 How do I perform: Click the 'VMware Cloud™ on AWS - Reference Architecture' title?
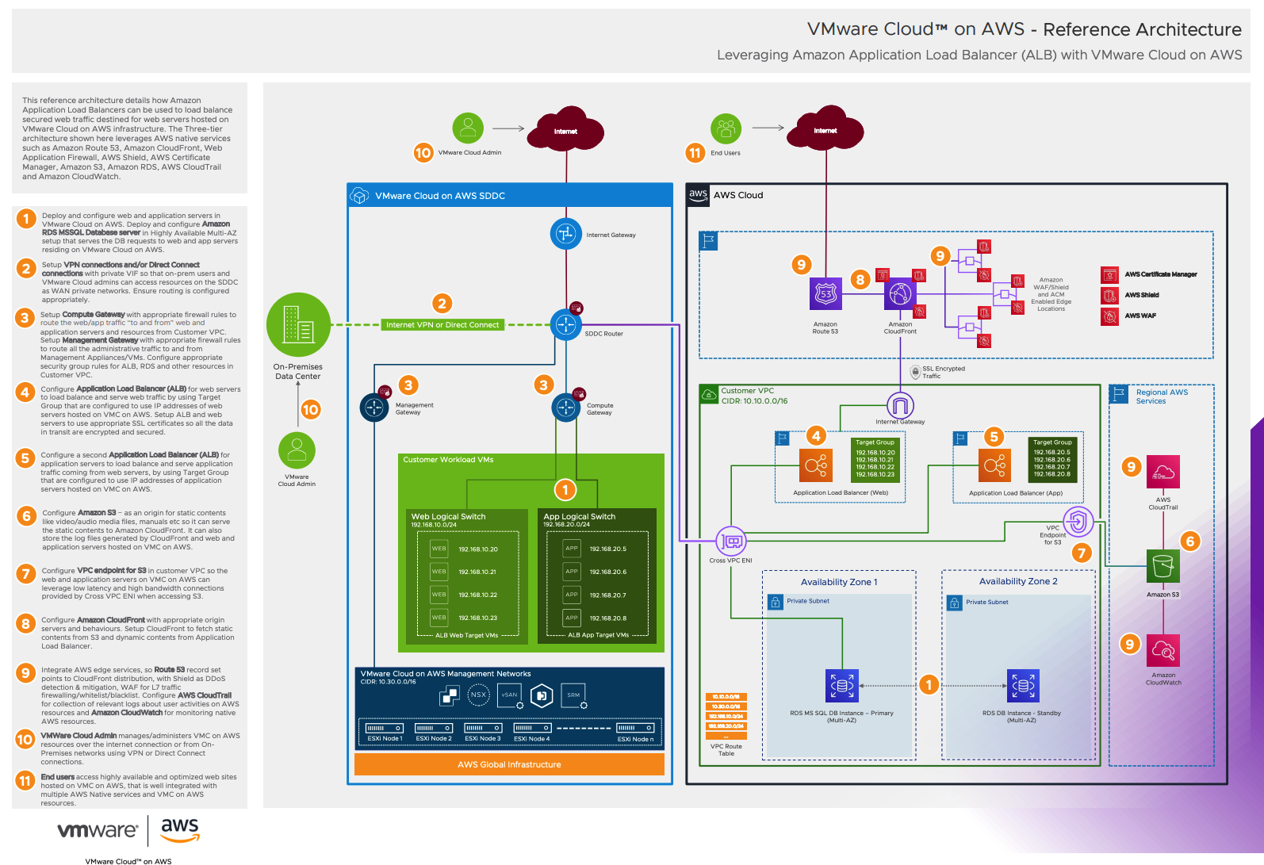pos(1025,29)
